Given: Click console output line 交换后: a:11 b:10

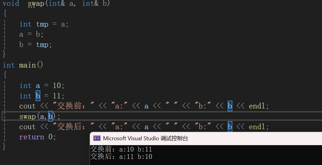Looking at the screenshot, I should [121, 156].
